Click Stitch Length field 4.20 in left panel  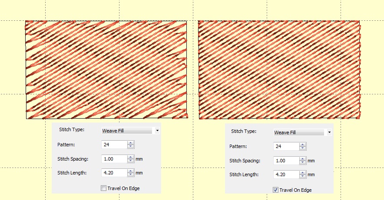pos(114,173)
